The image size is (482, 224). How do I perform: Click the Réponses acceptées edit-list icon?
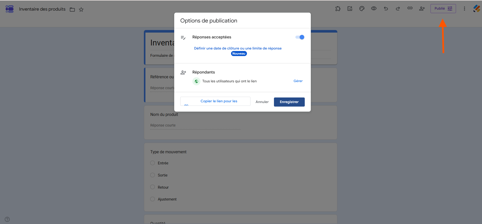tap(183, 38)
